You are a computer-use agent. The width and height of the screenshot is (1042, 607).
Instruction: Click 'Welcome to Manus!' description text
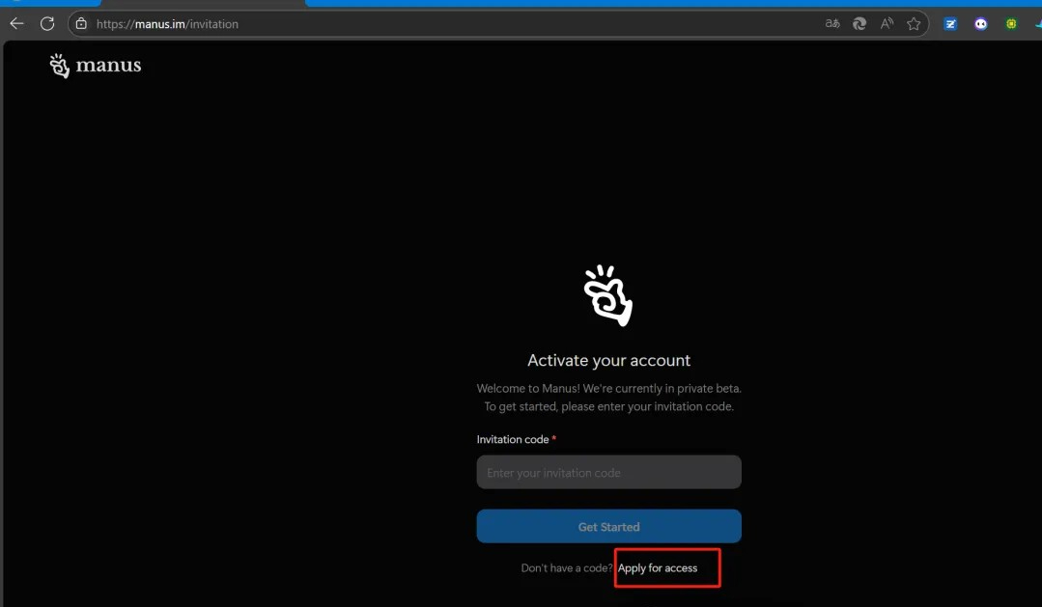point(608,398)
